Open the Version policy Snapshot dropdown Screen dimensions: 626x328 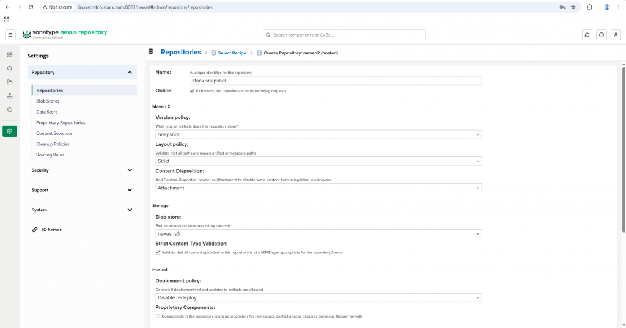(x=318, y=134)
